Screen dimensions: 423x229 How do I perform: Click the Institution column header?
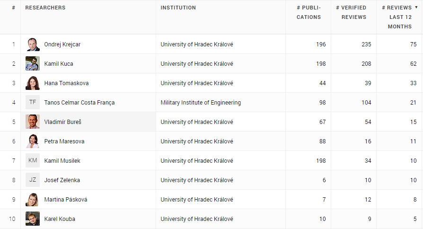click(x=178, y=8)
